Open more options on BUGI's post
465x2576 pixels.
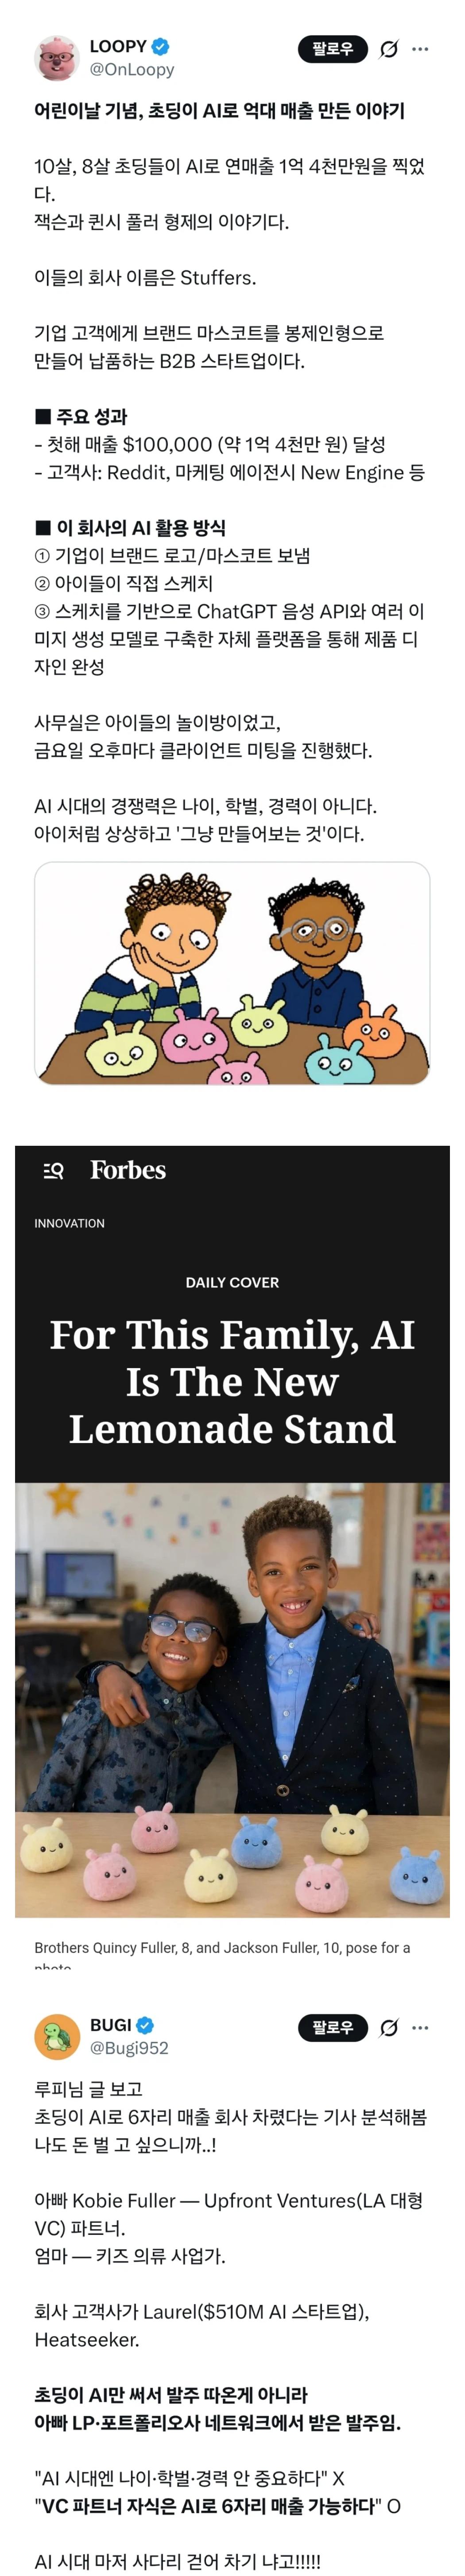420,2027
